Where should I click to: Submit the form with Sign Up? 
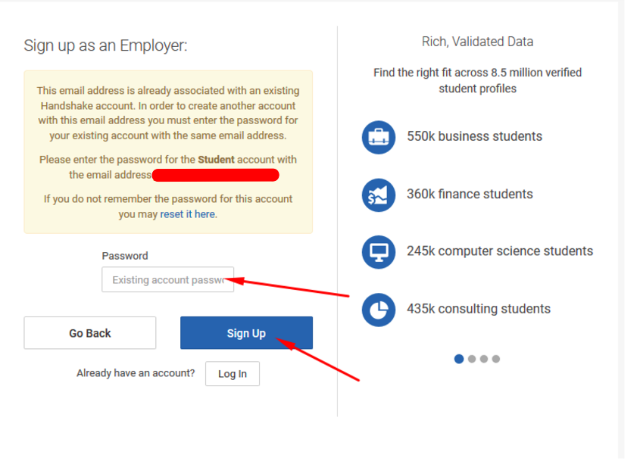[x=246, y=333]
